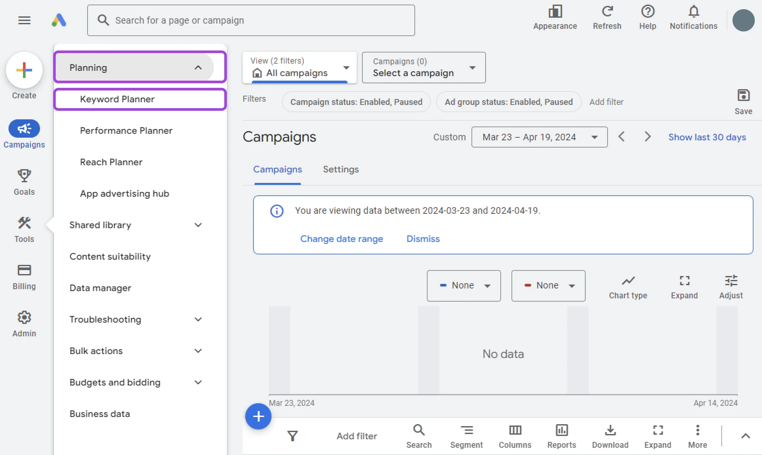
Task: Expand the chart view
Action: (x=684, y=287)
